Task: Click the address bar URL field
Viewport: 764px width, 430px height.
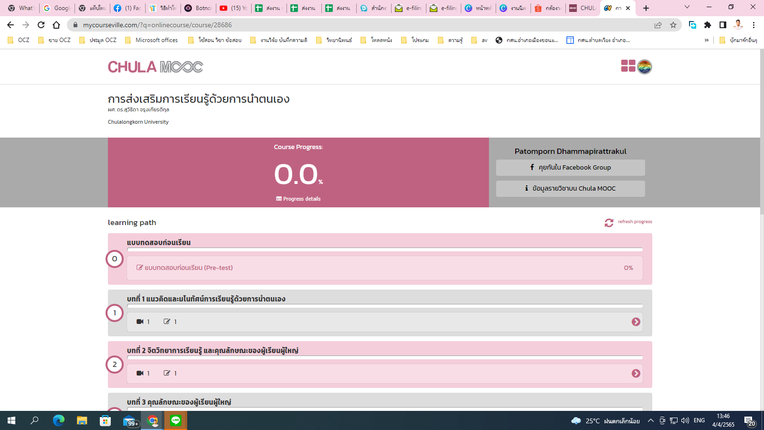Action: click(363, 25)
